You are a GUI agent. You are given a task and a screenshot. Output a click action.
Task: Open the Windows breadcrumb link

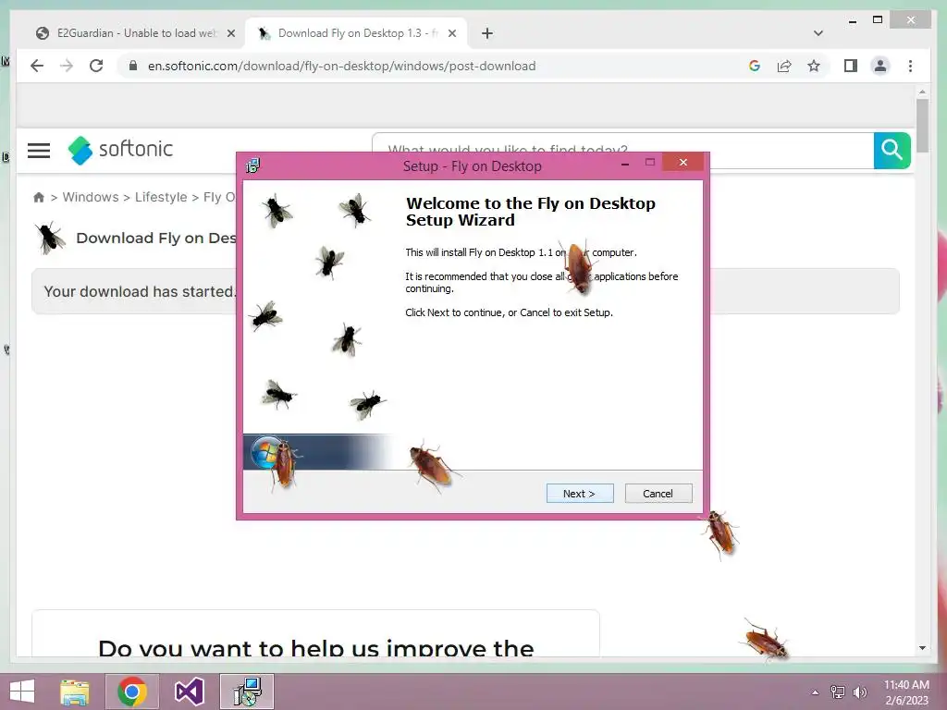(91, 198)
